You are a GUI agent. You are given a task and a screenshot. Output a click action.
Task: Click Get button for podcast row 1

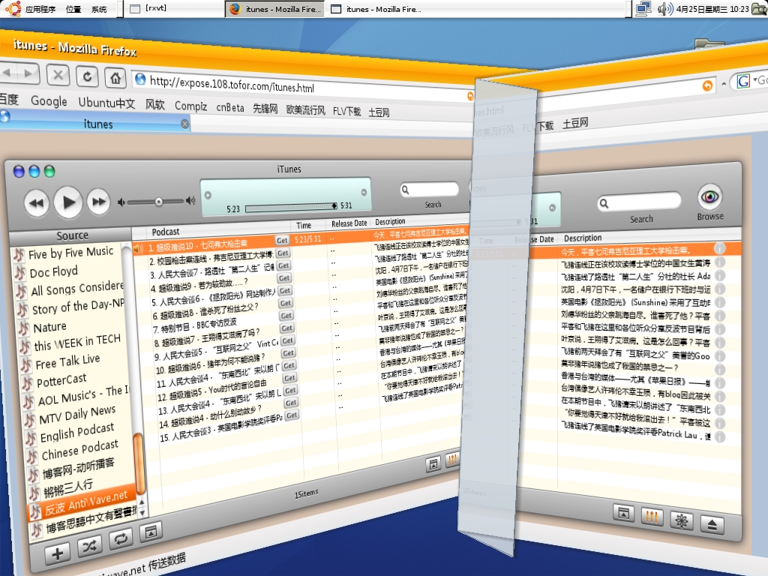[x=282, y=241]
